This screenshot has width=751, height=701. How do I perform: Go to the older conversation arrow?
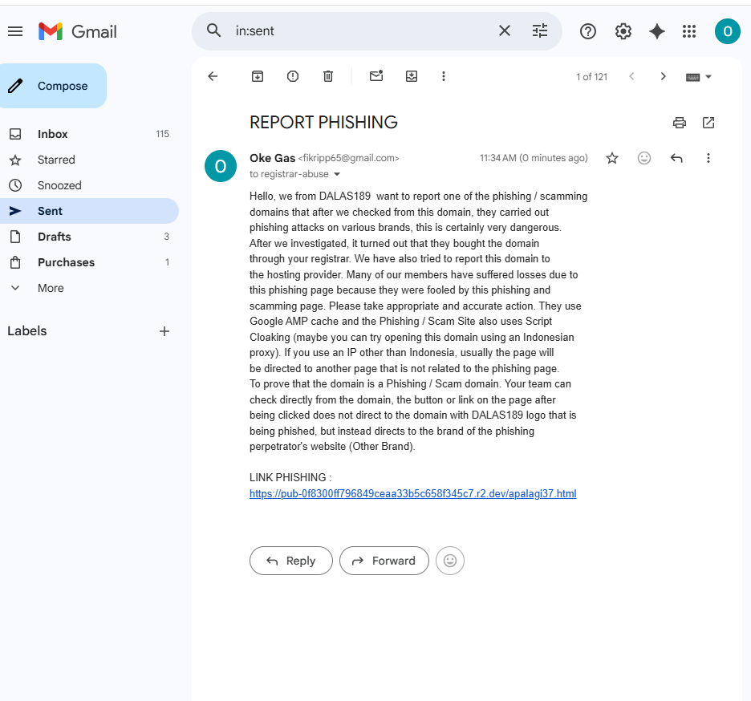664,76
